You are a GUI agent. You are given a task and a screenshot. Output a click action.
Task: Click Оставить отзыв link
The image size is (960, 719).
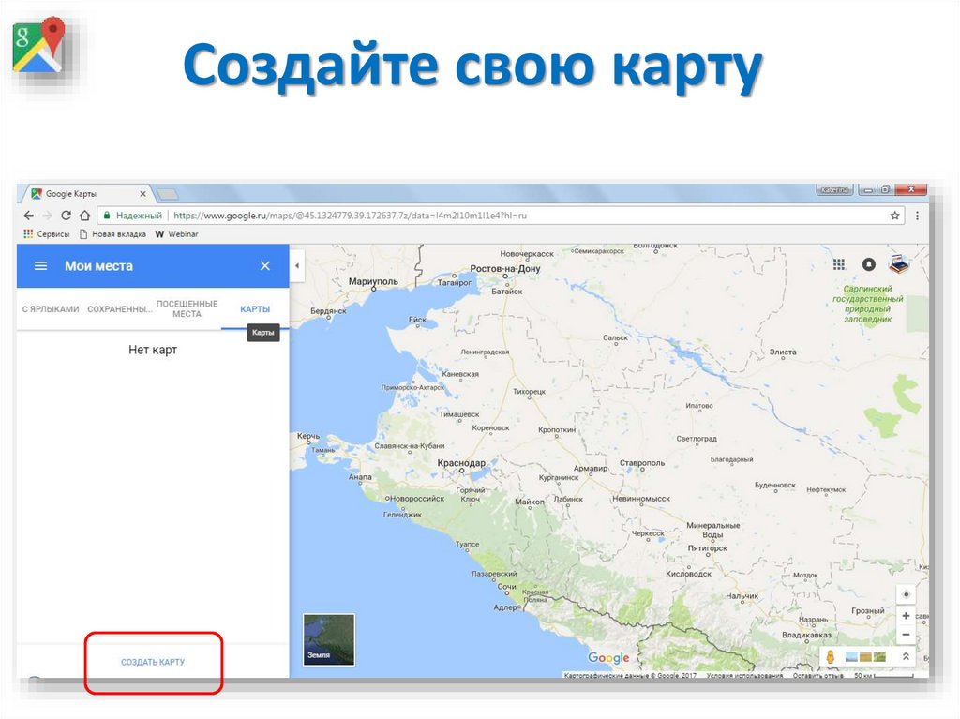[817, 676]
